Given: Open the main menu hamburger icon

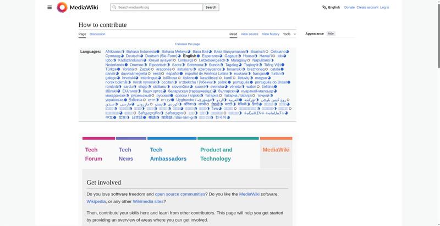Looking at the screenshot, I should coord(50,7).
